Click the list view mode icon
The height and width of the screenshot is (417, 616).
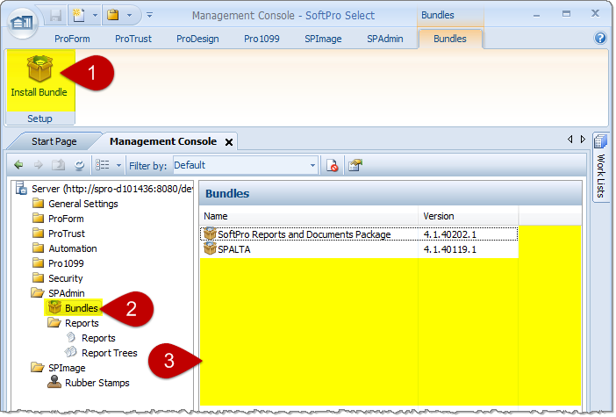103,165
